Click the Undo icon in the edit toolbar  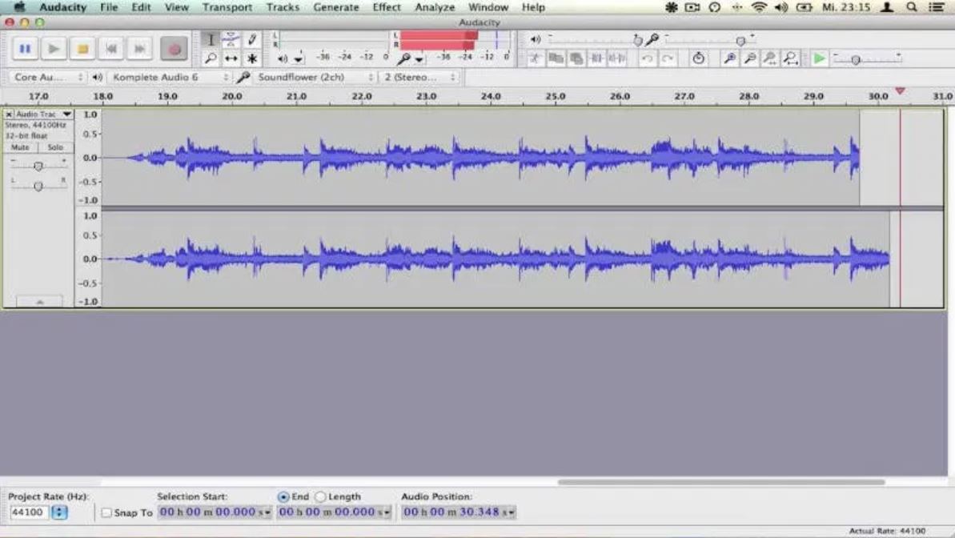648,57
